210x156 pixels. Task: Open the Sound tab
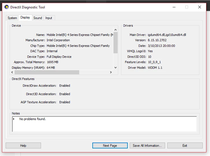[x=38, y=18]
